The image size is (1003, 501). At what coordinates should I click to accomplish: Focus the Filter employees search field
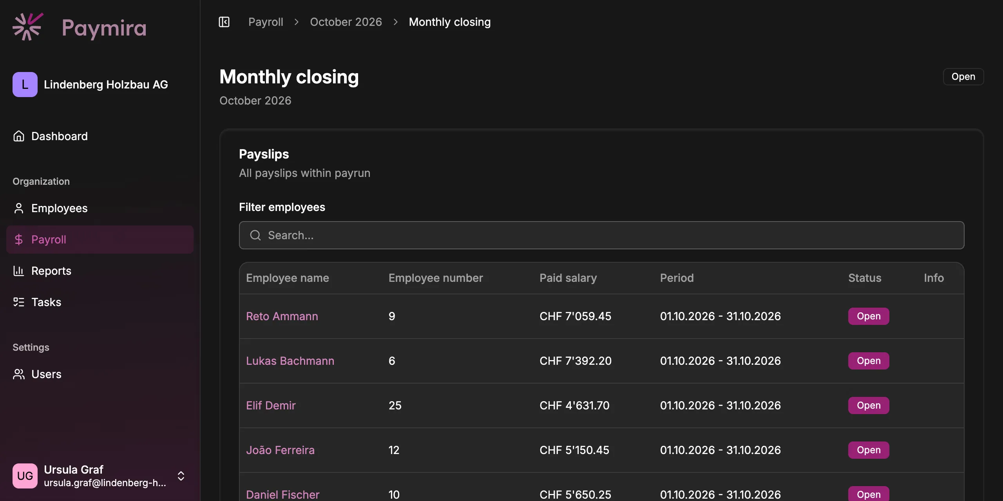coord(602,235)
